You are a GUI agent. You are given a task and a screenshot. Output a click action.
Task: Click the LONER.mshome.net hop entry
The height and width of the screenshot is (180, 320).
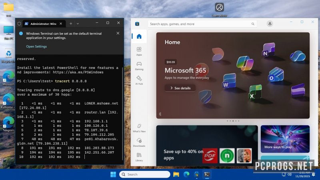coord(101,103)
